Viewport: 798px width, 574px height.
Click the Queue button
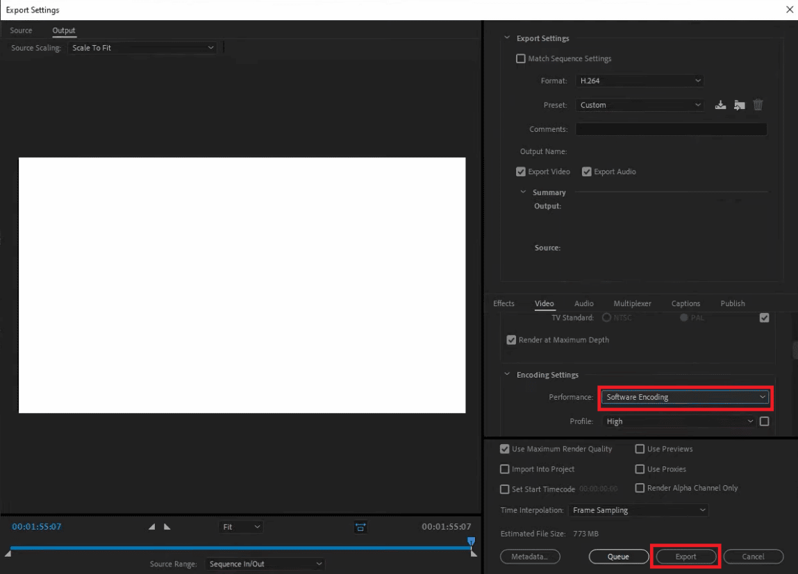(x=618, y=557)
